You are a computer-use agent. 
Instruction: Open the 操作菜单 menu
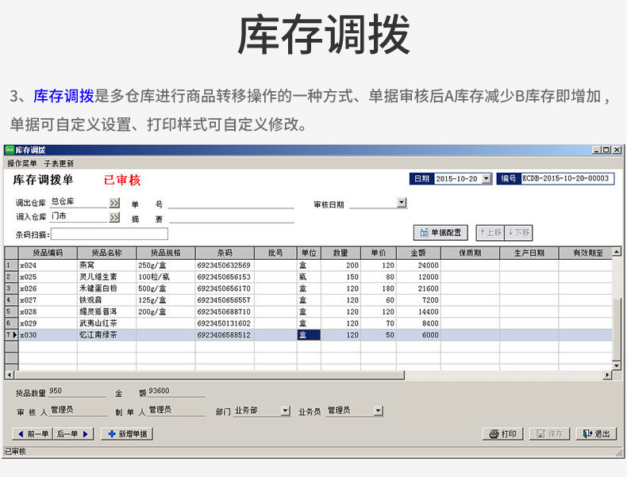tap(22, 164)
